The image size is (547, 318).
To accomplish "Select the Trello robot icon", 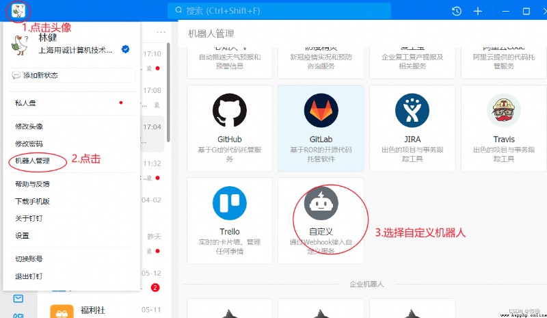I will tap(230, 203).
